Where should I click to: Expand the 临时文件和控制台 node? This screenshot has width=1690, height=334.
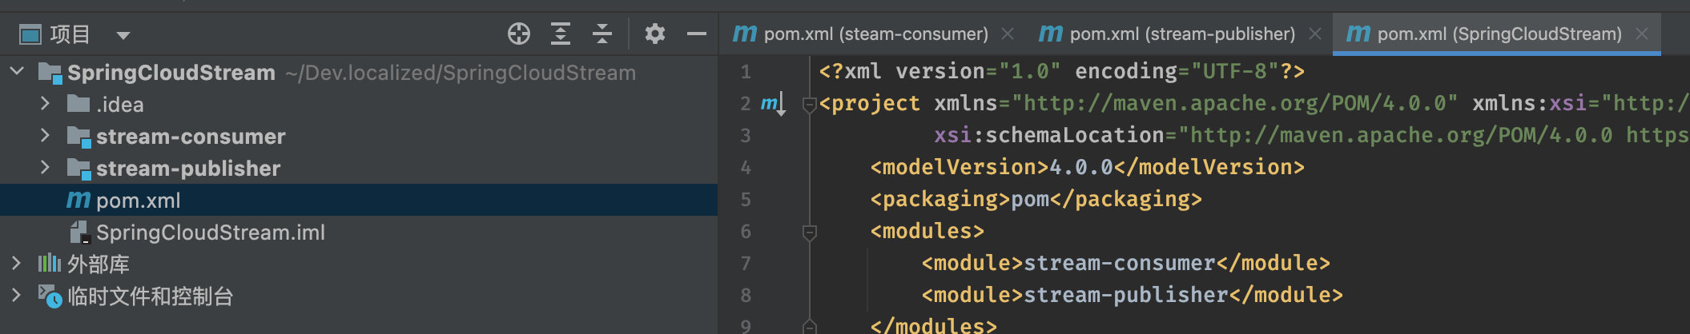click(x=17, y=296)
